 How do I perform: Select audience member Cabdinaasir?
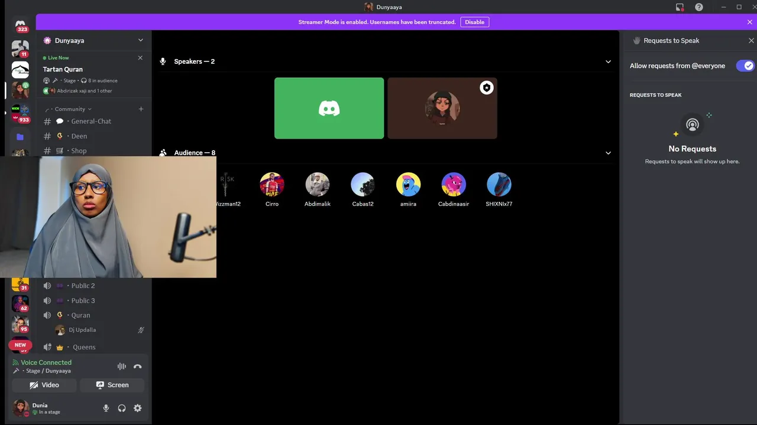(454, 190)
